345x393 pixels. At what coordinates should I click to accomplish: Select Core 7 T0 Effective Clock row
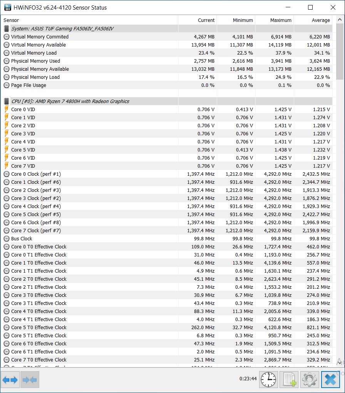167,360
